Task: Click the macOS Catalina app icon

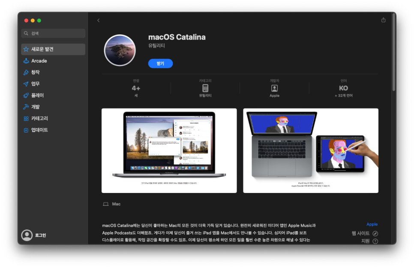Action: pyautogui.click(x=120, y=50)
